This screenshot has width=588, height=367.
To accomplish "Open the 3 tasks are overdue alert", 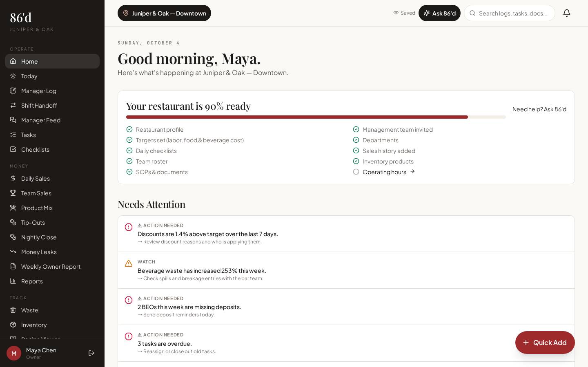I will [346, 343].
